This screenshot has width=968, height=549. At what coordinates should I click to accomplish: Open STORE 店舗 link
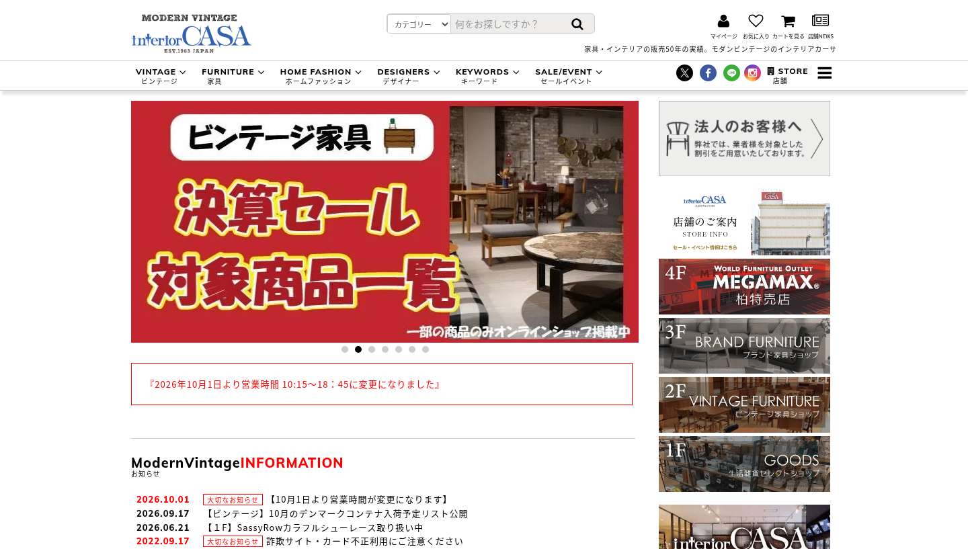(787, 75)
